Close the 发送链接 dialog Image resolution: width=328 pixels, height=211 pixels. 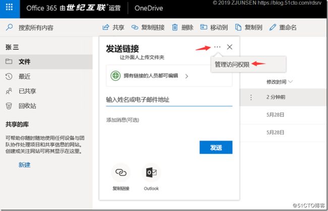230,47
